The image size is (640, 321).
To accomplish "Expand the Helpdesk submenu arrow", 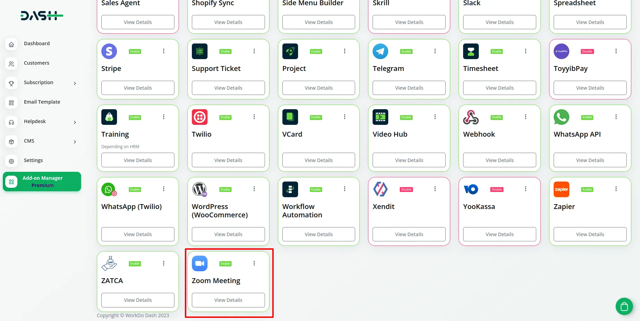I will tap(75, 122).
